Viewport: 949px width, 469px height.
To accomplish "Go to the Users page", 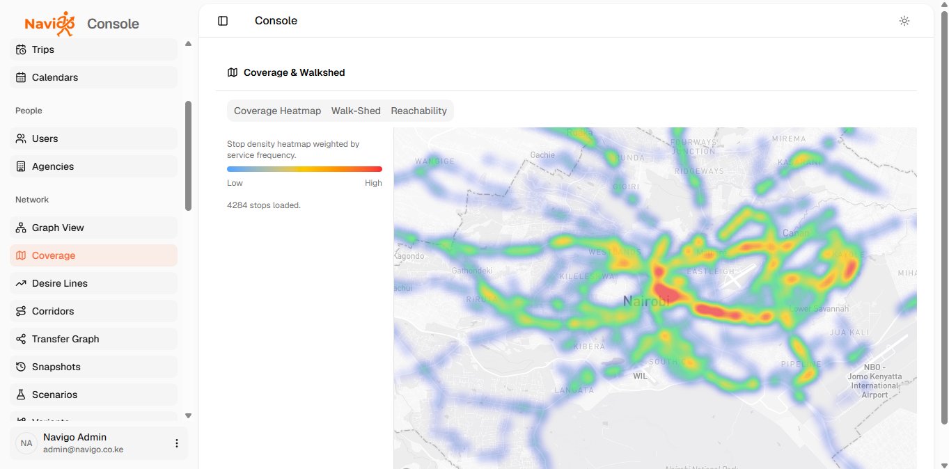I will (x=94, y=138).
